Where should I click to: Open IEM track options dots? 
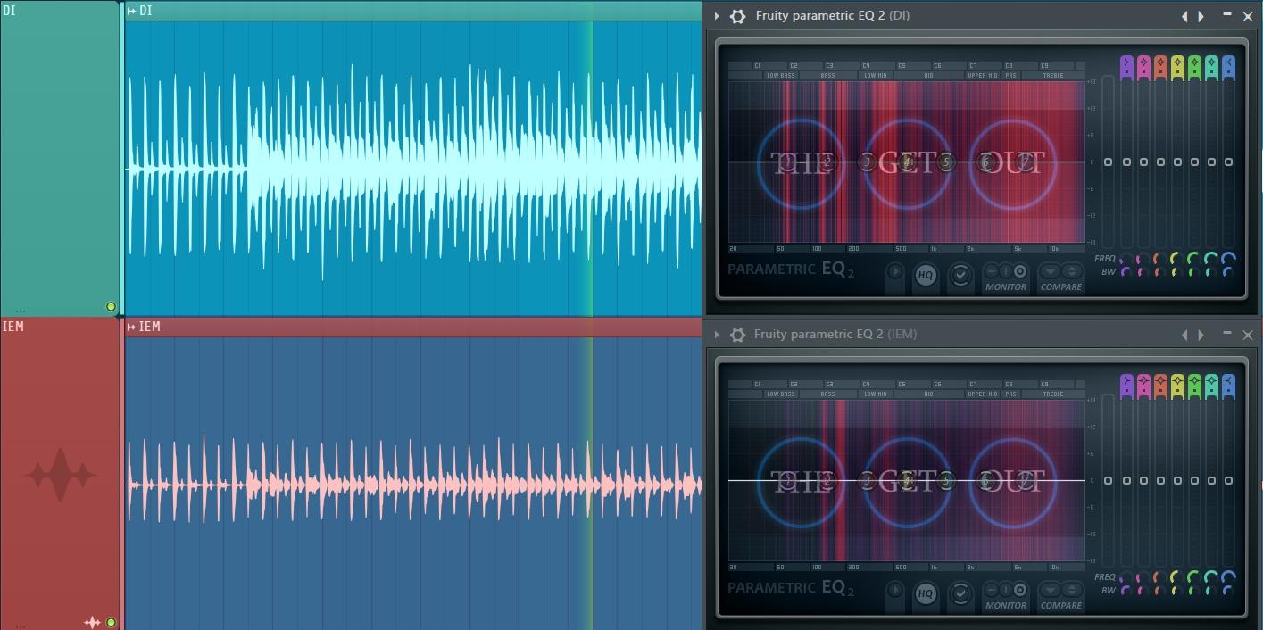click(x=21, y=626)
